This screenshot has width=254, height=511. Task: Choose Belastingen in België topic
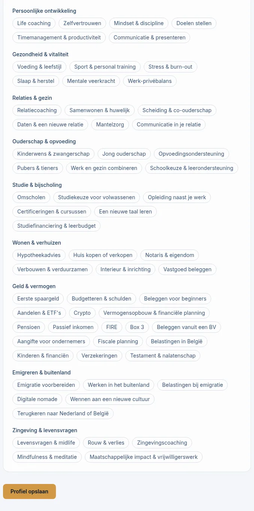177,341
